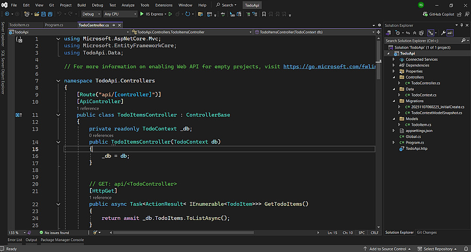The height and width of the screenshot is (252, 471).
Task: Click the GitHub Copilot icon
Action: [426, 14]
